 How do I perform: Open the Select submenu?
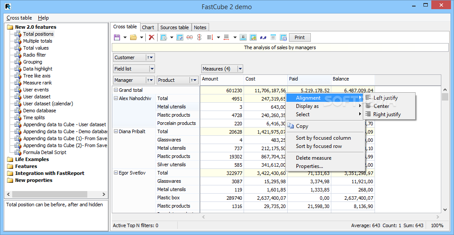click(325, 114)
